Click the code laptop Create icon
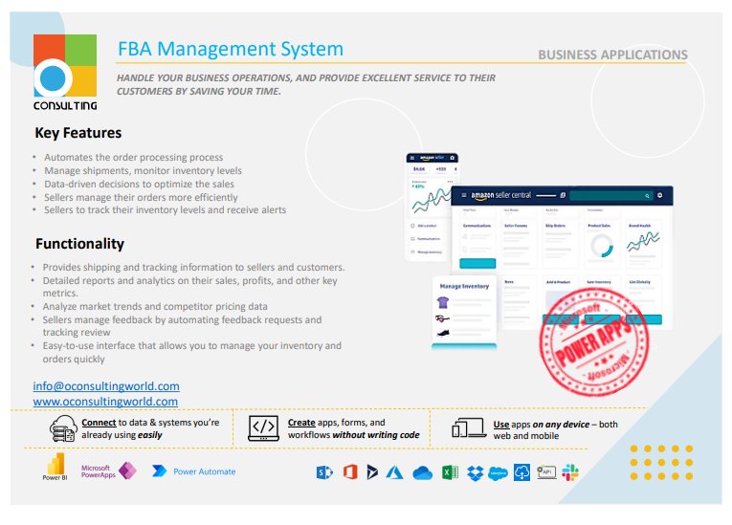Viewport: 732px width, 525px height. pyautogui.click(x=263, y=427)
